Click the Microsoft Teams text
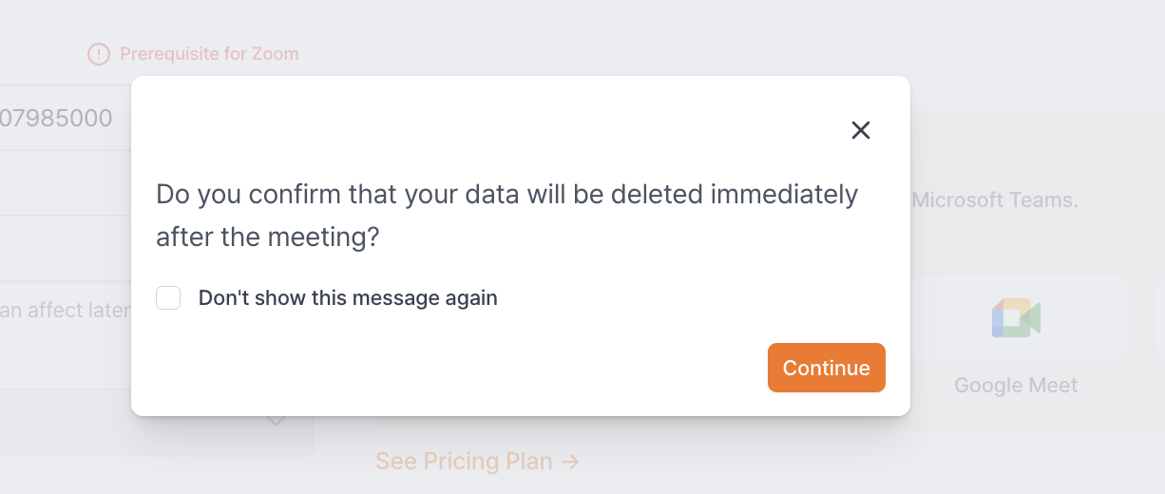 [x=995, y=201]
